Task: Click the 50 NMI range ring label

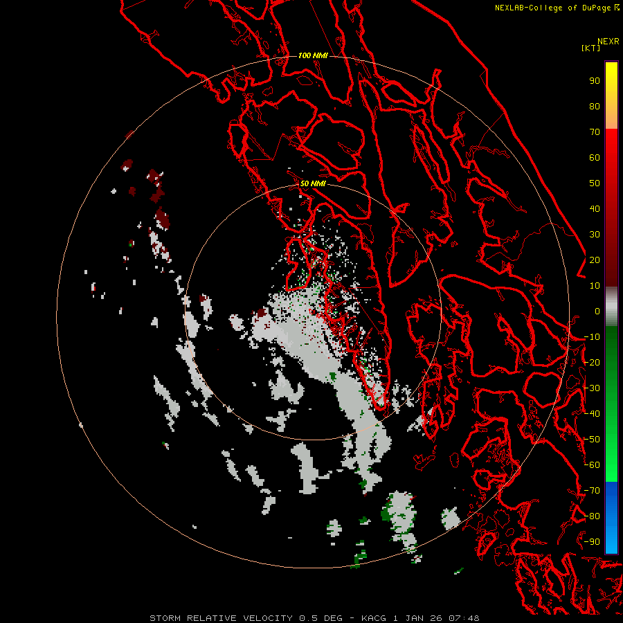Action: pos(313,183)
